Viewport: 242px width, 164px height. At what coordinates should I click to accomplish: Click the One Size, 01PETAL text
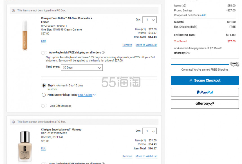(52, 137)
